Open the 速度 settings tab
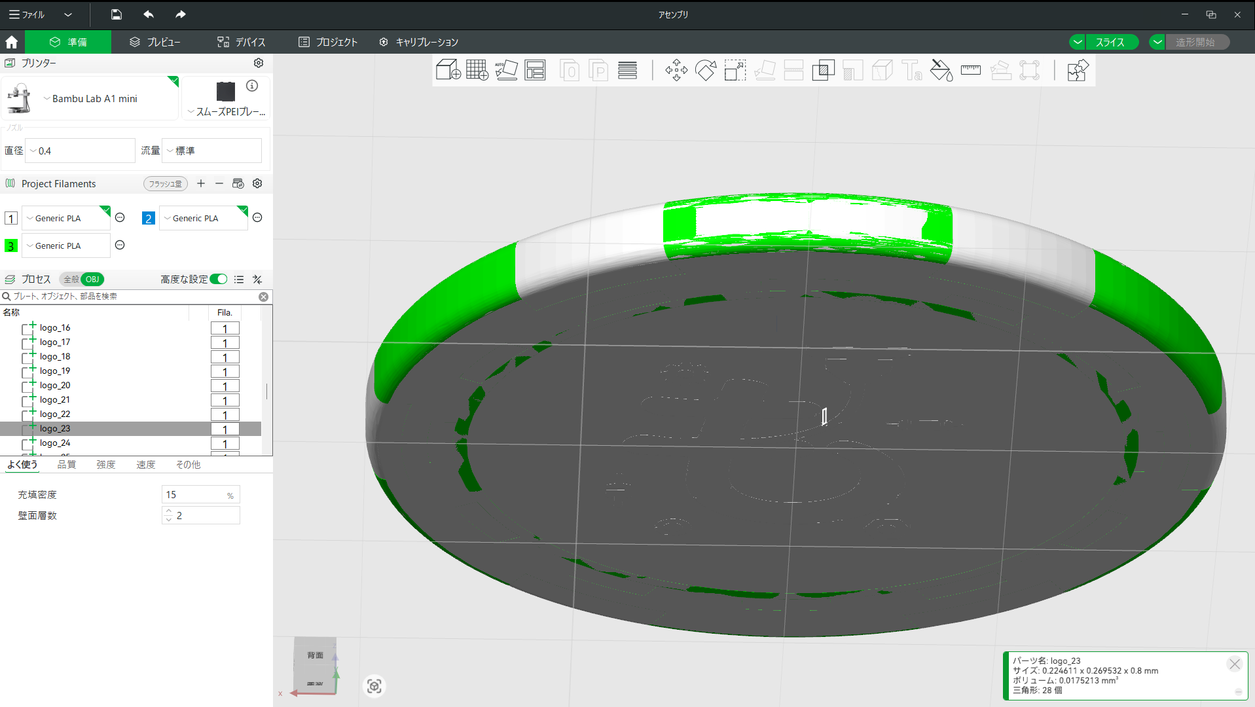This screenshot has height=707, width=1255. 145,465
